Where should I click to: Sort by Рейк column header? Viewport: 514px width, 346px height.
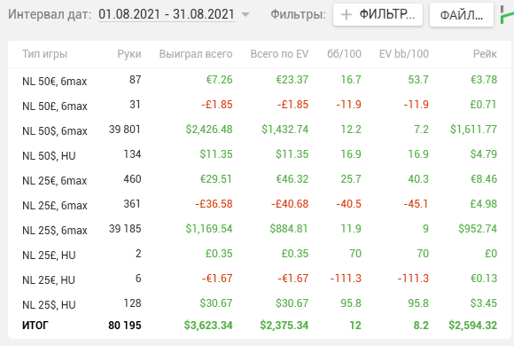(485, 54)
